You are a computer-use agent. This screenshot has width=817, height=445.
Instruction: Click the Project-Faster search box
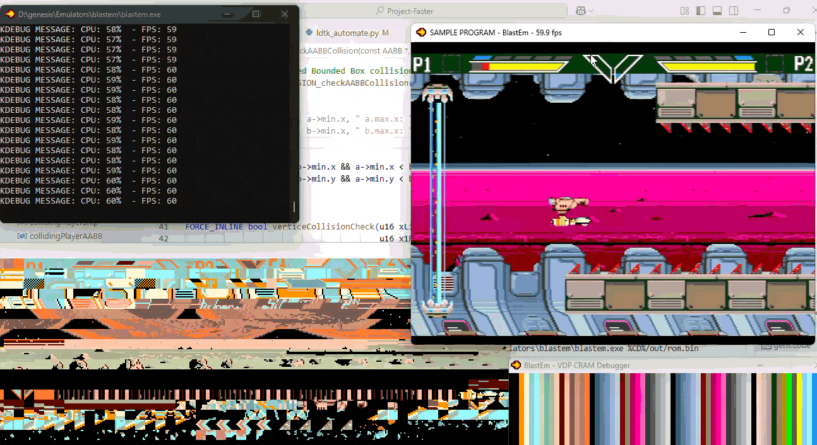coord(433,11)
